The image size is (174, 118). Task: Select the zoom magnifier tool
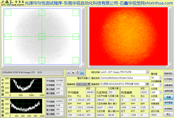tap(68, 73)
